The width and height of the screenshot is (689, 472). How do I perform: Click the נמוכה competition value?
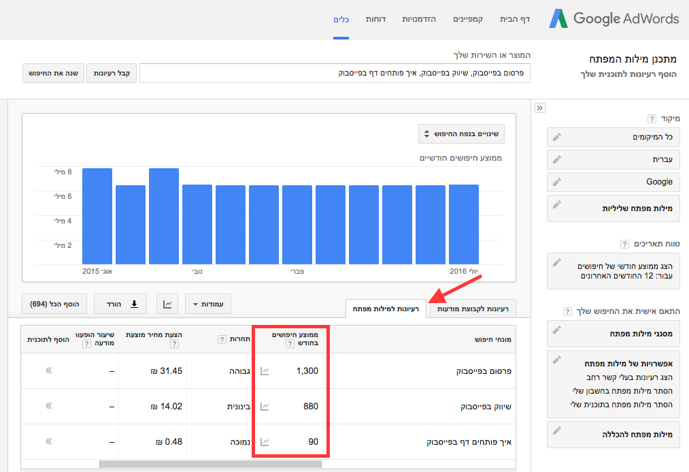pyautogui.click(x=240, y=442)
